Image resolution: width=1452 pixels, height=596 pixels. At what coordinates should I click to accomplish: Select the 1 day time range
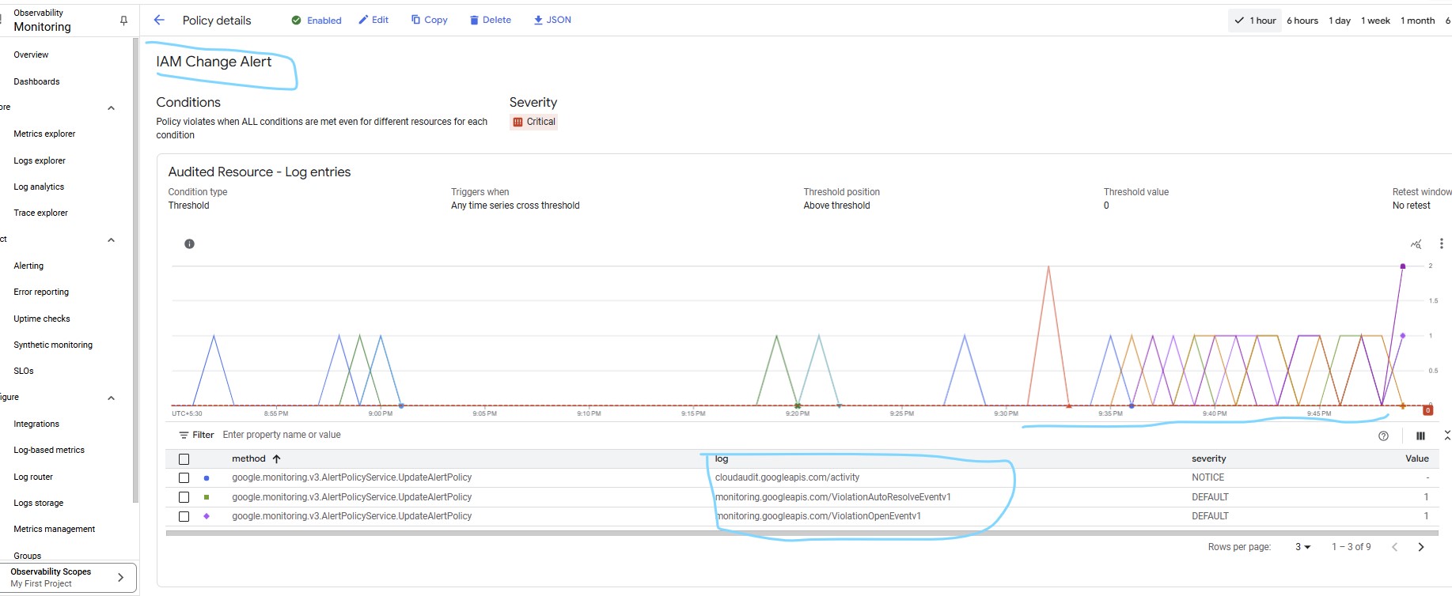pyautogui.click(x=1340, y=21)
